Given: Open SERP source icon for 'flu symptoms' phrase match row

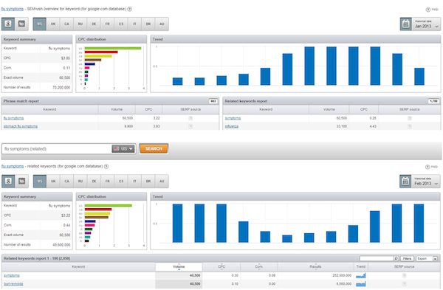Looking at the screenshot, I should click(190, 118).
